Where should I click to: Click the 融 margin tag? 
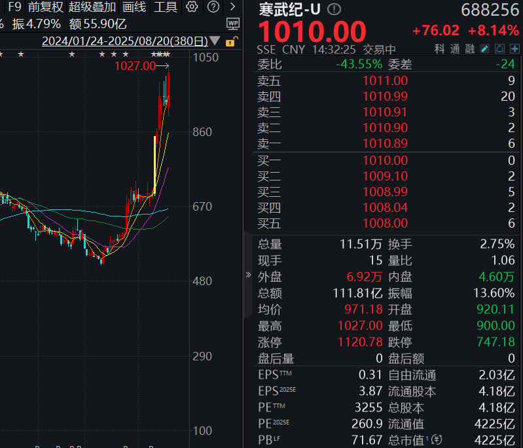pyautogui.click(x=470, y=49)
